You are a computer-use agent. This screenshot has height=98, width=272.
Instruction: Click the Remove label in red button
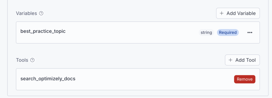coord(245,79)
